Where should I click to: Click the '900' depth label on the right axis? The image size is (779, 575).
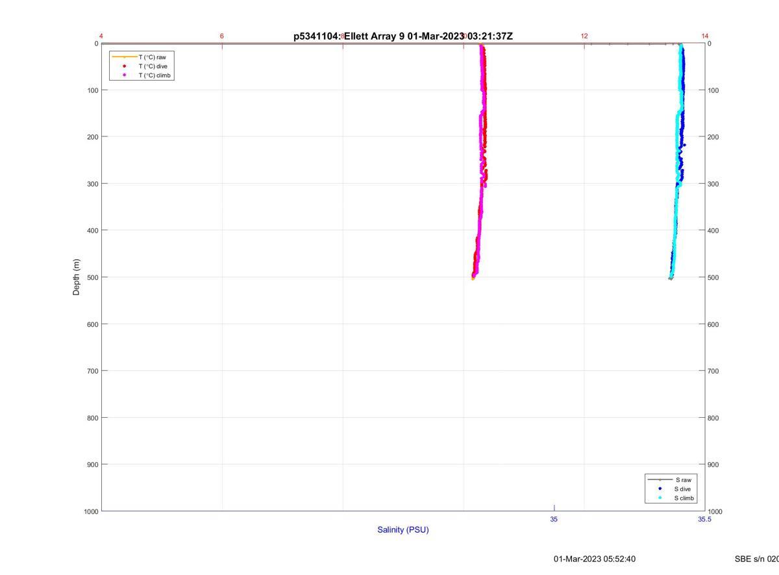713,465
